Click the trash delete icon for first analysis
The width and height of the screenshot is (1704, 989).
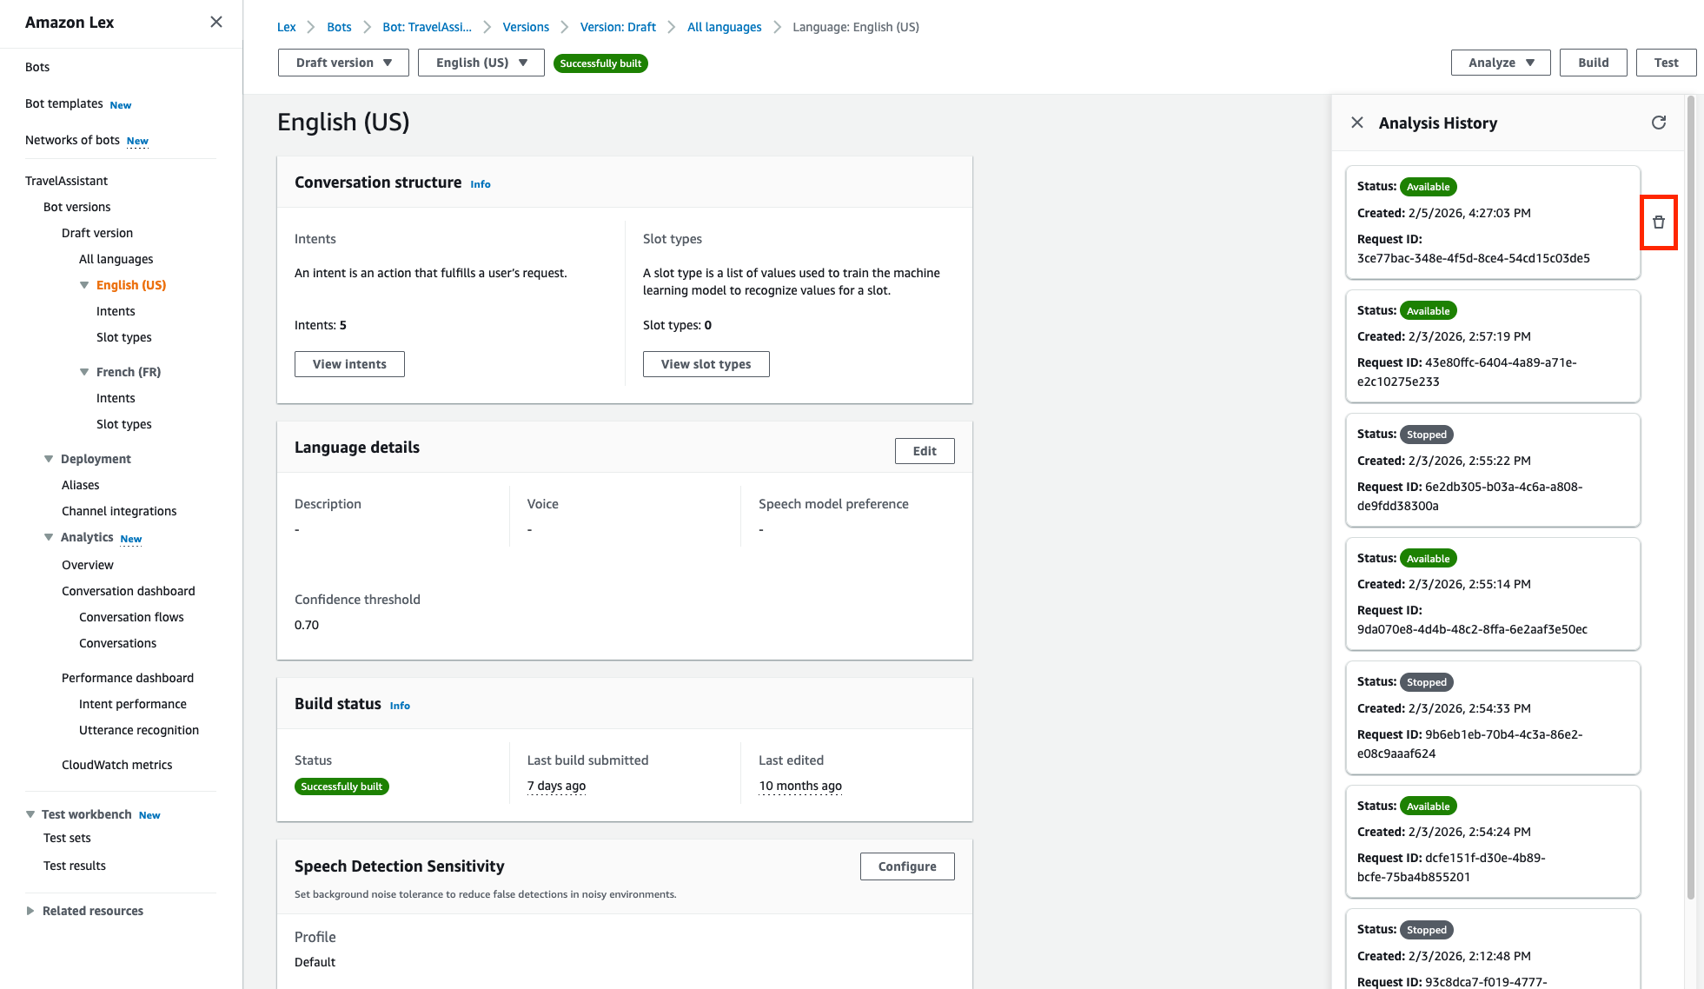click(x=1658, y=222)
